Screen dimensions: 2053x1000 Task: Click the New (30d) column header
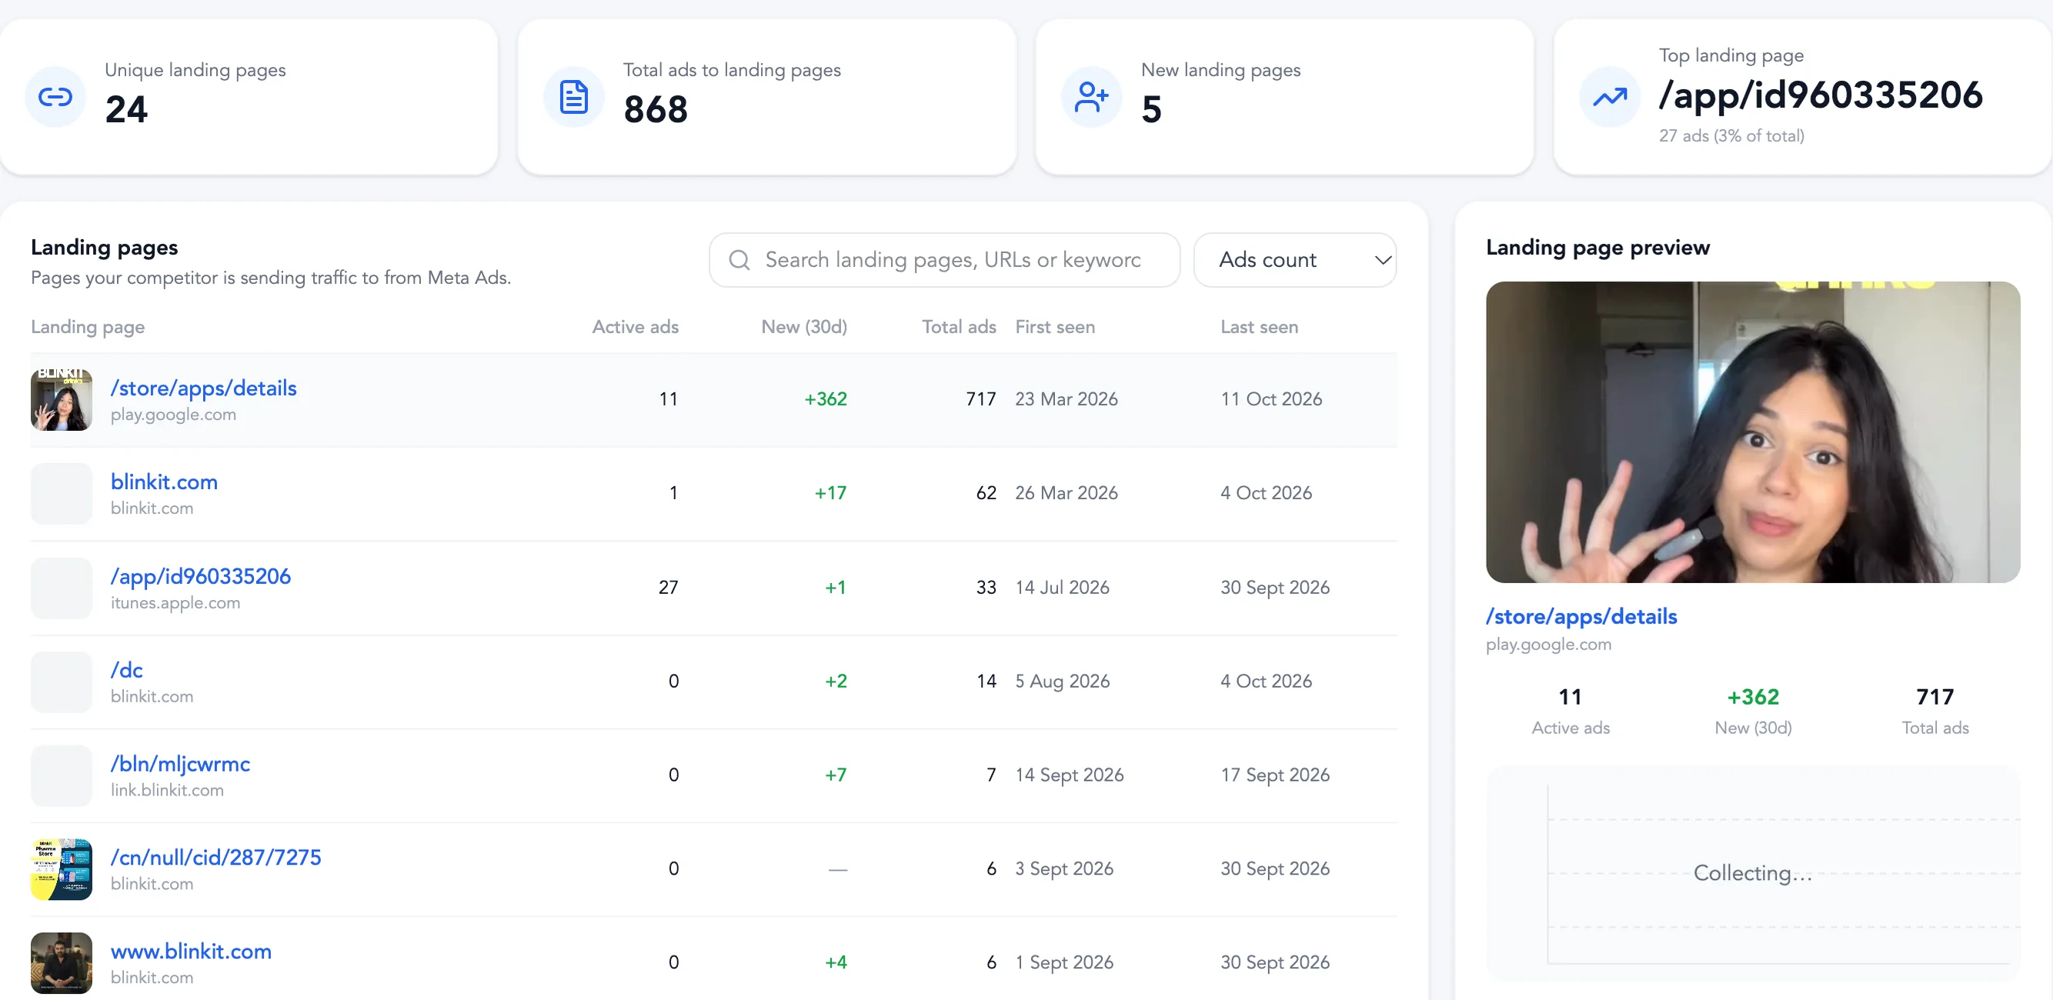[804, 328]
